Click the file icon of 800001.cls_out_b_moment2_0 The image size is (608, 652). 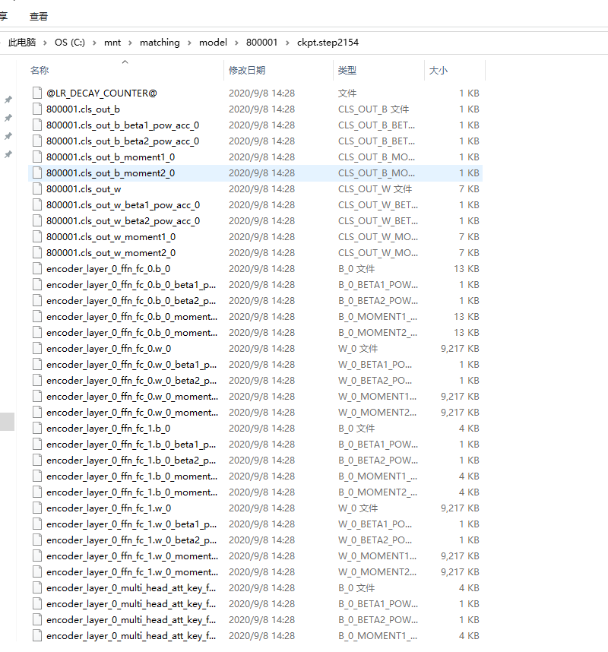tap(36, 172)
